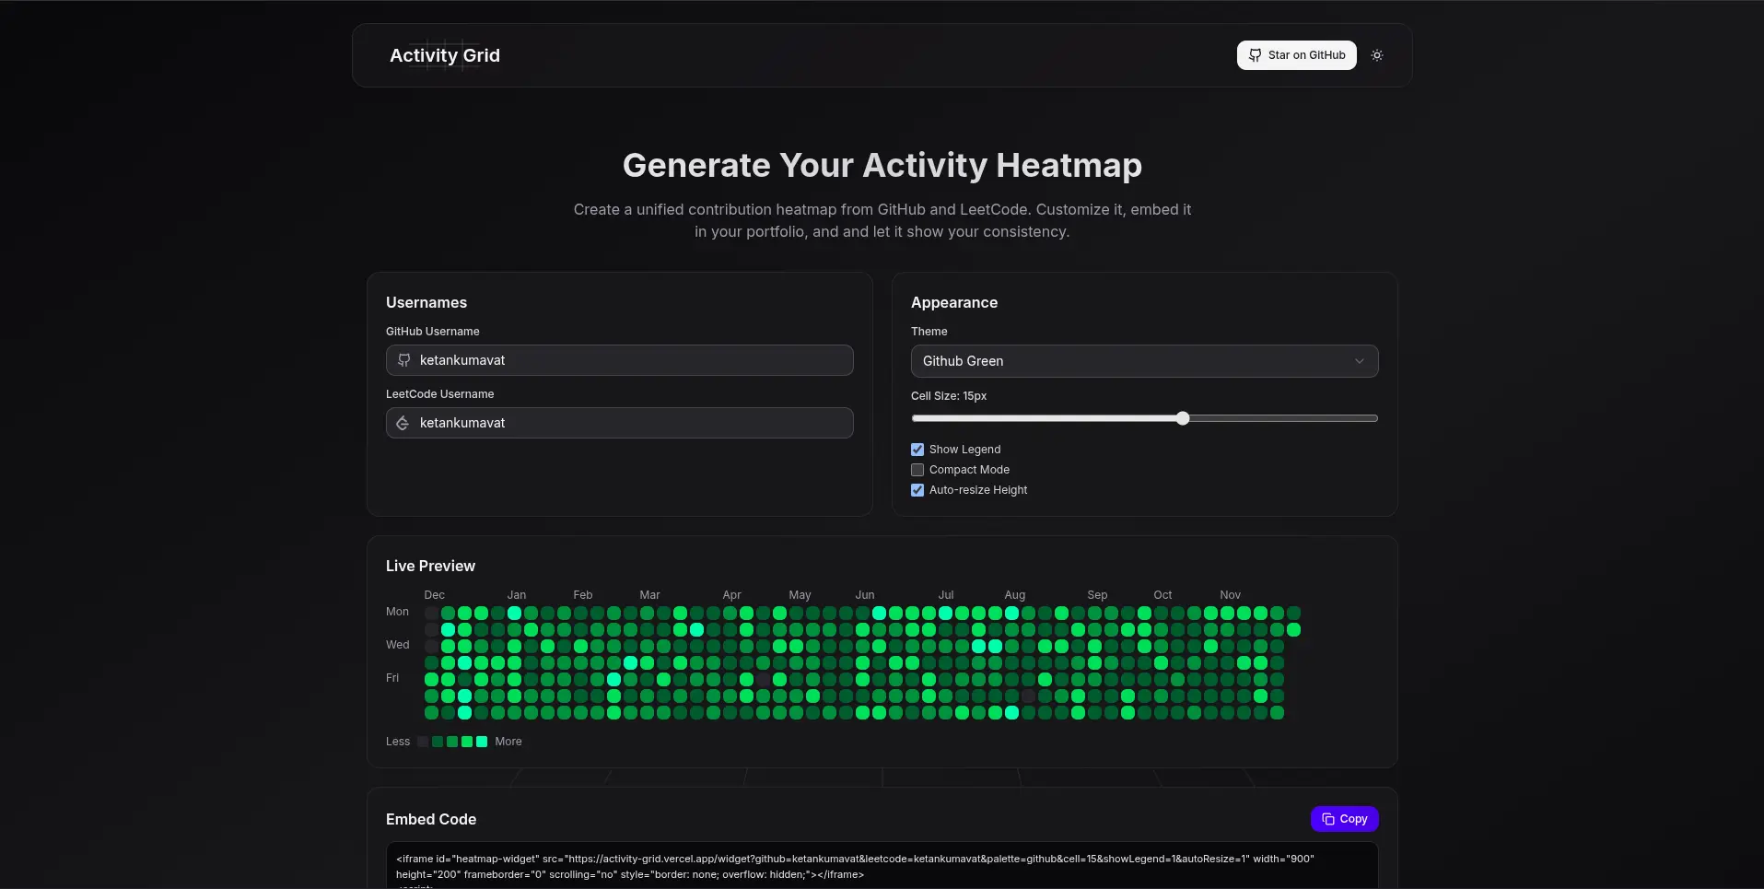Enable Compact Mode

click(x=917, y=470)
